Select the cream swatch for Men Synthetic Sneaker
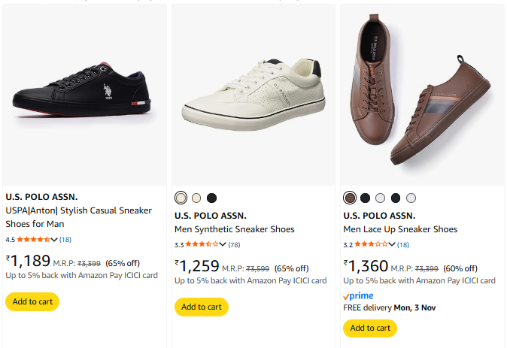507x348 pixels. (196, 198)
